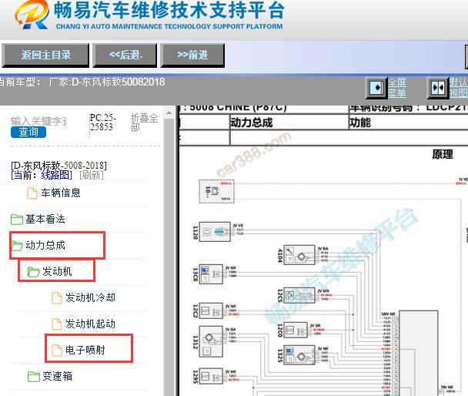Click the 当前：线路图 link
468x396 pixels.
[x=42, y=175]
